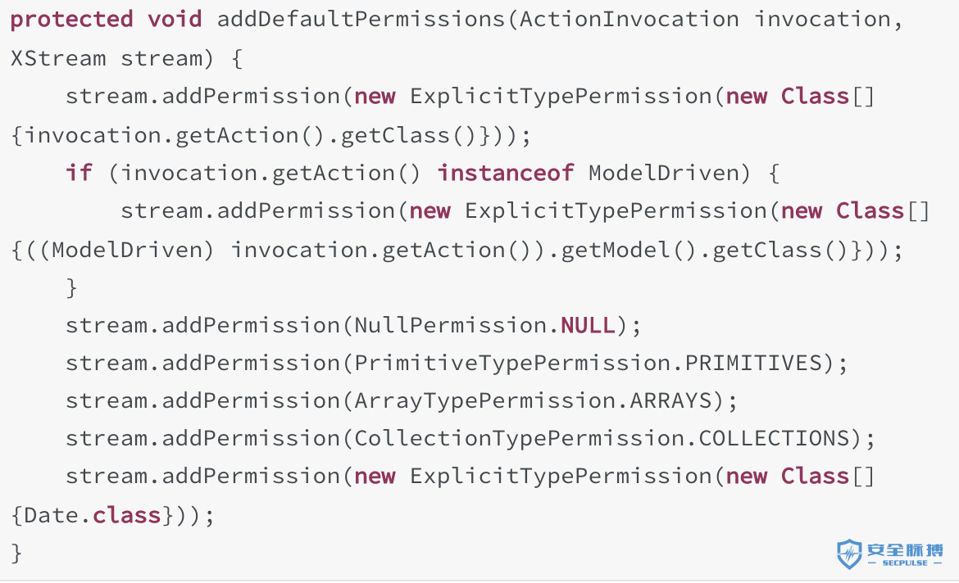This screenshot has width=959, height=583.
Task: Click ArrayTypePermission.ARRAYS text
Action: pyautogui.click(x=534, y=401)
